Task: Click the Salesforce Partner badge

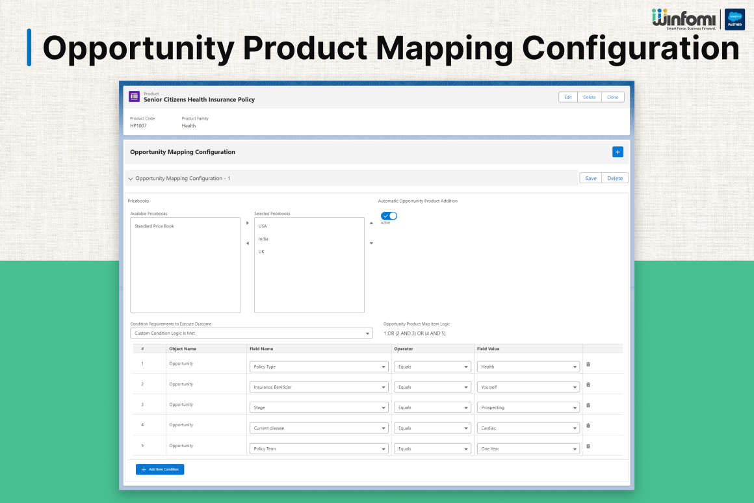Action: click(734, 19)
